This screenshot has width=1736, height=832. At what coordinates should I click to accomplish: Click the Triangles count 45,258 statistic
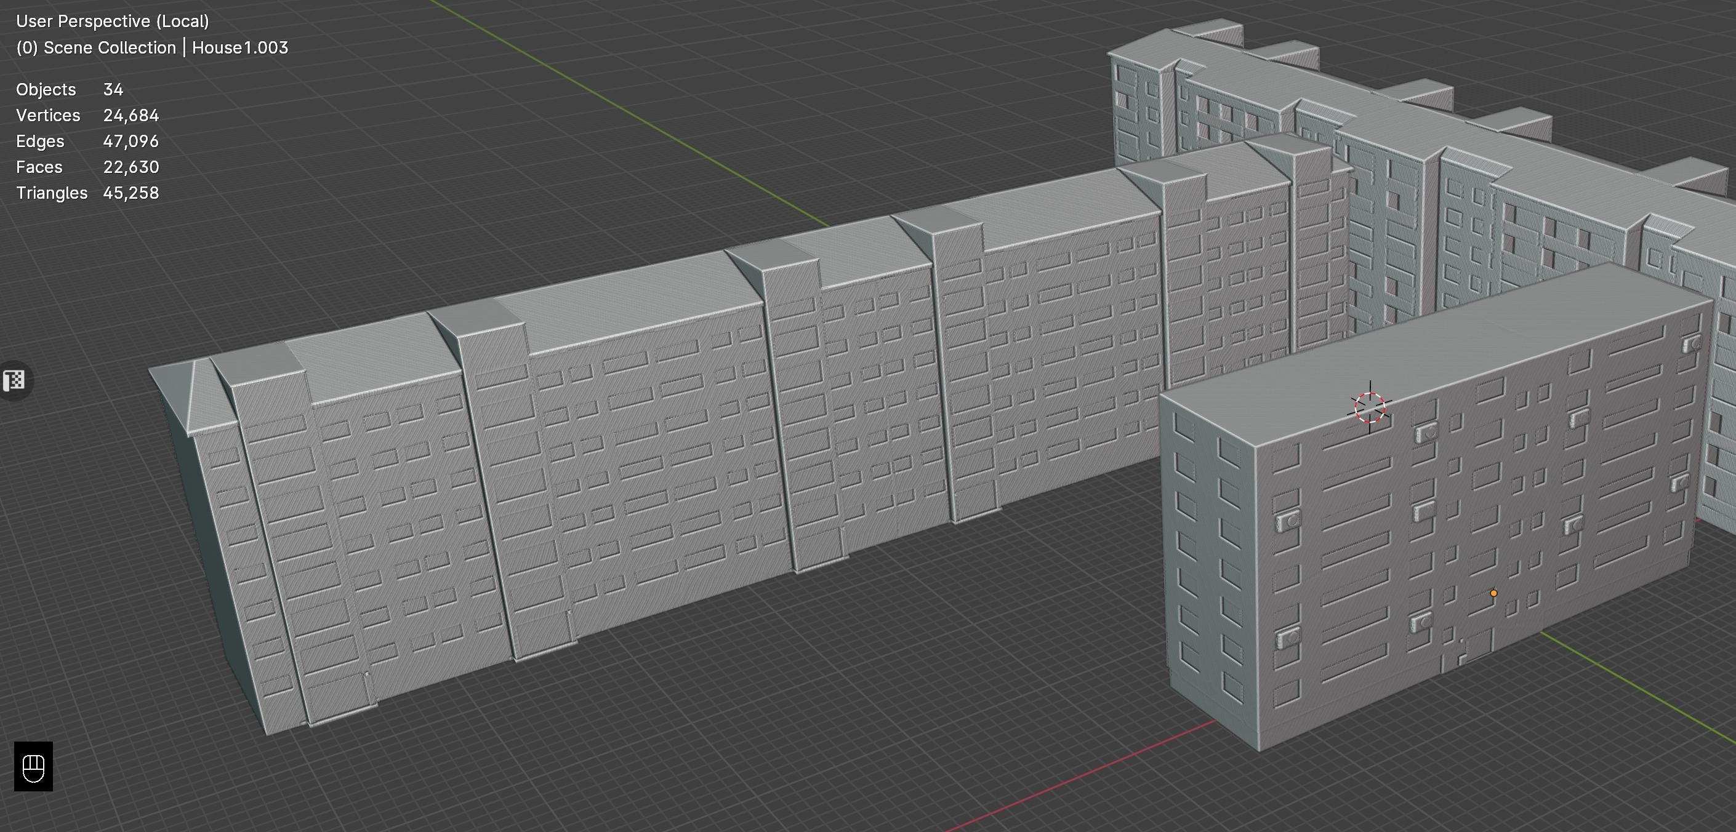[x=131, y=193]
